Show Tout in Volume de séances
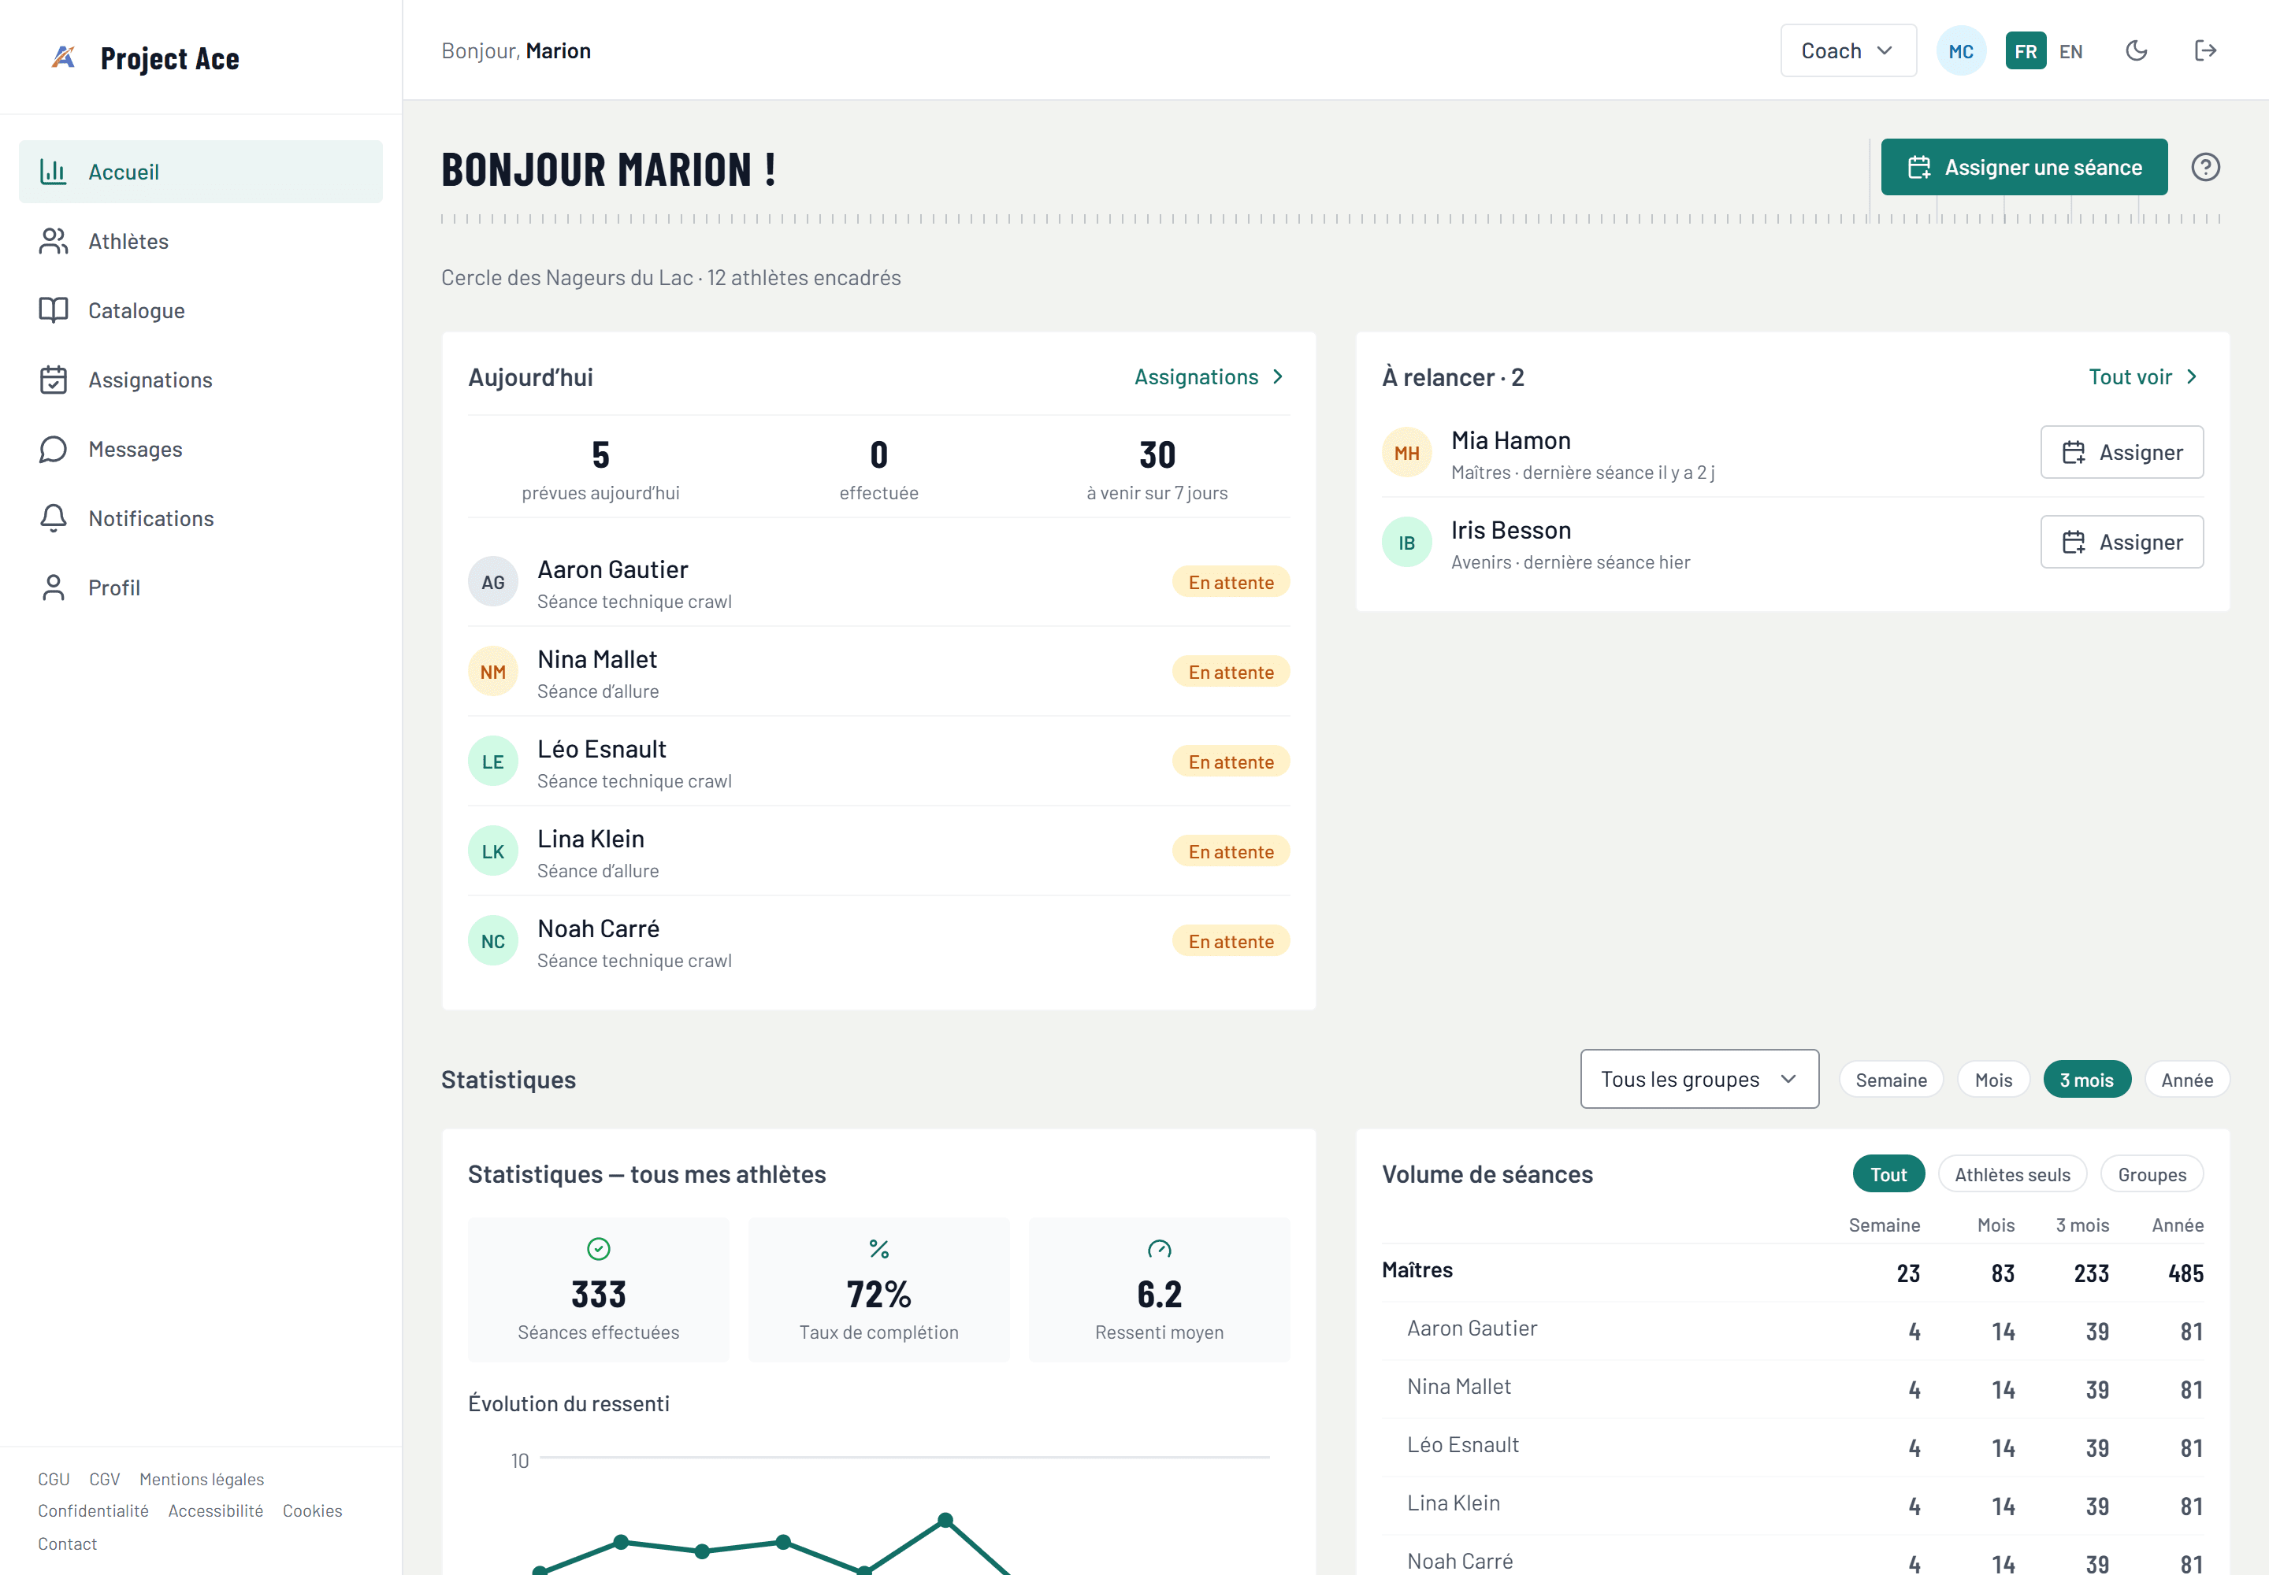 (1888, 1174)
